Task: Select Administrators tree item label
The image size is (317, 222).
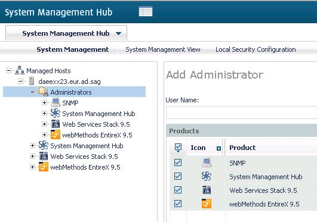Action: pyautogui.click(x=71, y=92)
